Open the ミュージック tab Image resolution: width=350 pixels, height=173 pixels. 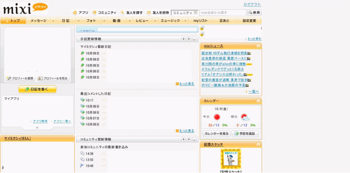(170, 21)
